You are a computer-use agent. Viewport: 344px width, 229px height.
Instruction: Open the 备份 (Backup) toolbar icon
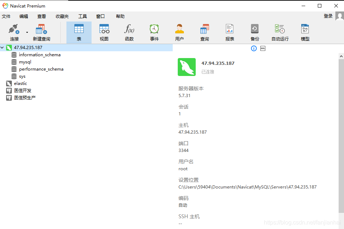[255, 32]
